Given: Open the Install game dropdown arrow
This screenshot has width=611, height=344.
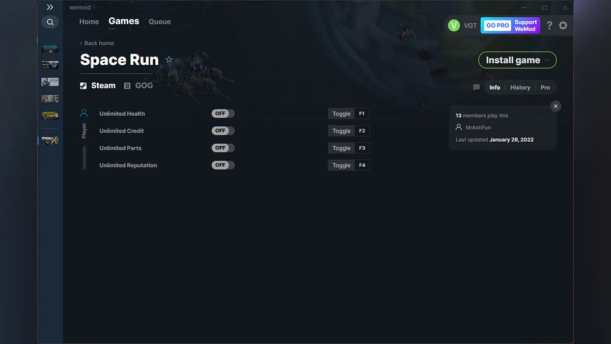Looking at the screenshot, I should (547, 60).
